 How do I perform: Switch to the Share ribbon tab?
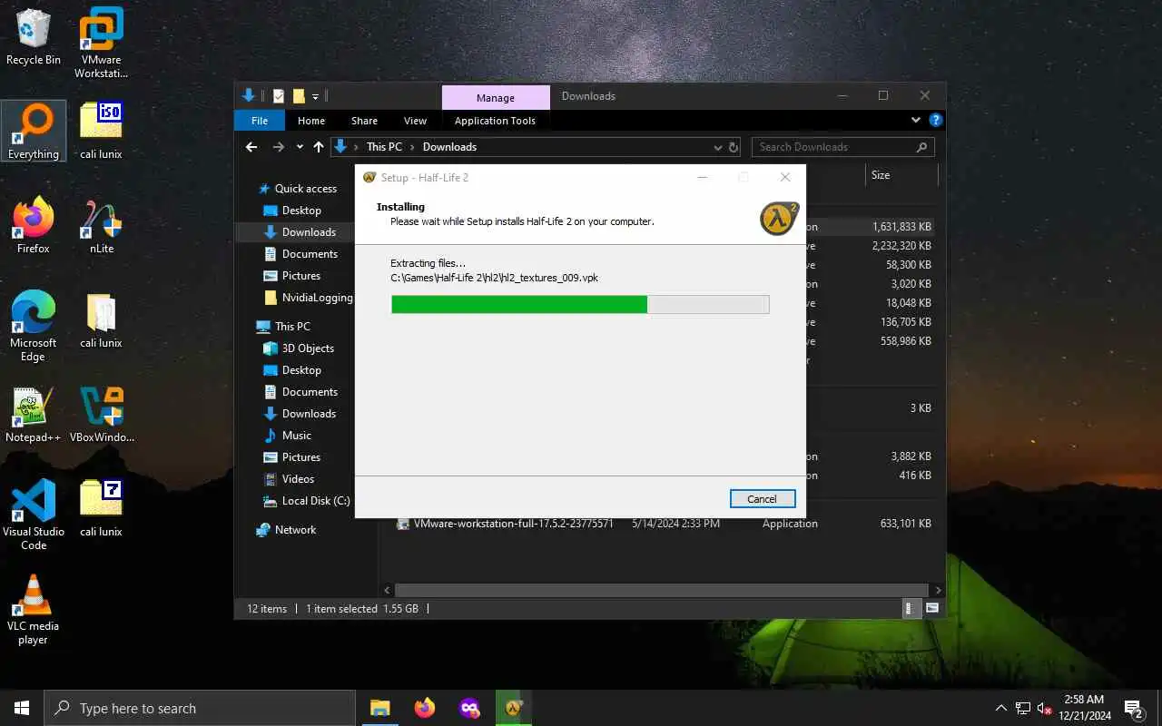(364, 121)
